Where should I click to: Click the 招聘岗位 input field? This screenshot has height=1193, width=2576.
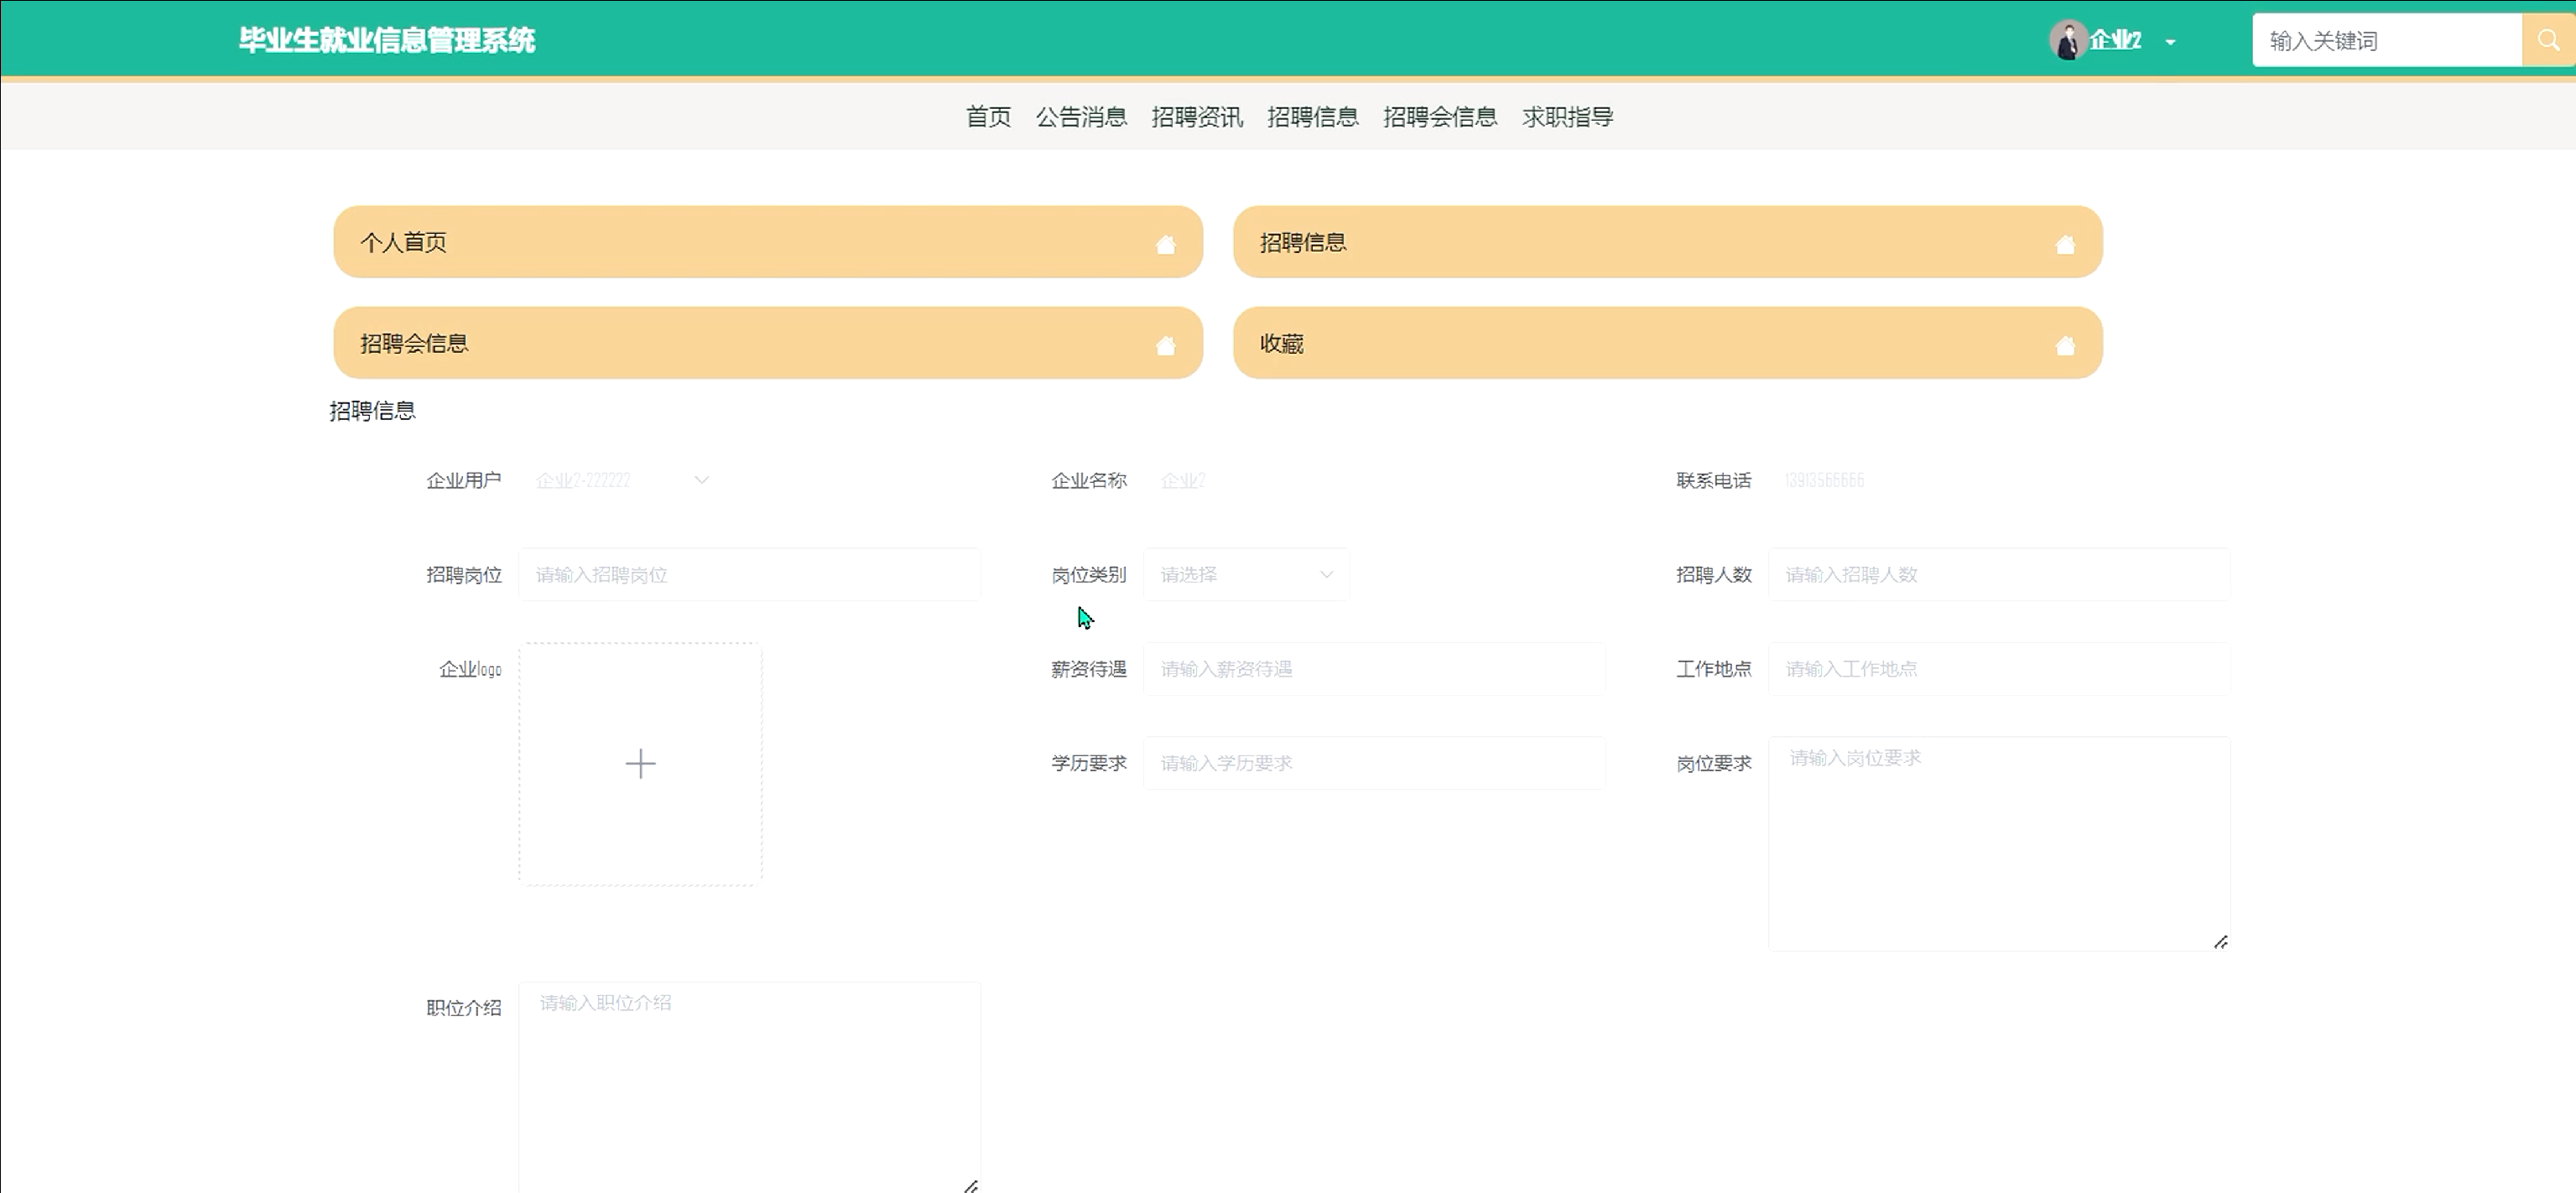749,574
